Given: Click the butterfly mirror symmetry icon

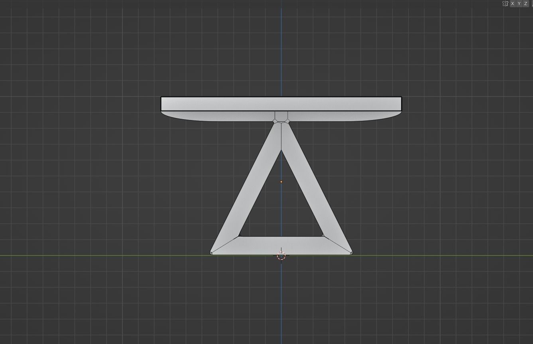Looking at the screenshot, I should [x=505, y=4].
